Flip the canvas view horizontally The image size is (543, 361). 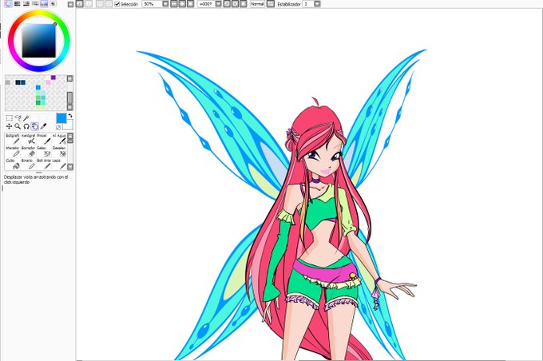[x=271, y=4]
